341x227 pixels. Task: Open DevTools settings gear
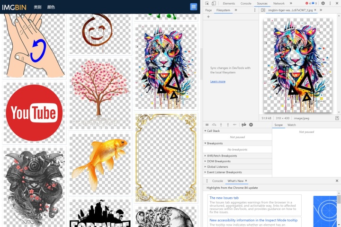coord(323,3)
